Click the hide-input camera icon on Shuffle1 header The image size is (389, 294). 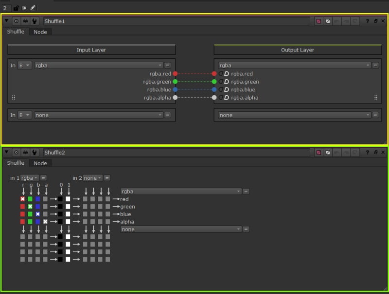point(25,21)
